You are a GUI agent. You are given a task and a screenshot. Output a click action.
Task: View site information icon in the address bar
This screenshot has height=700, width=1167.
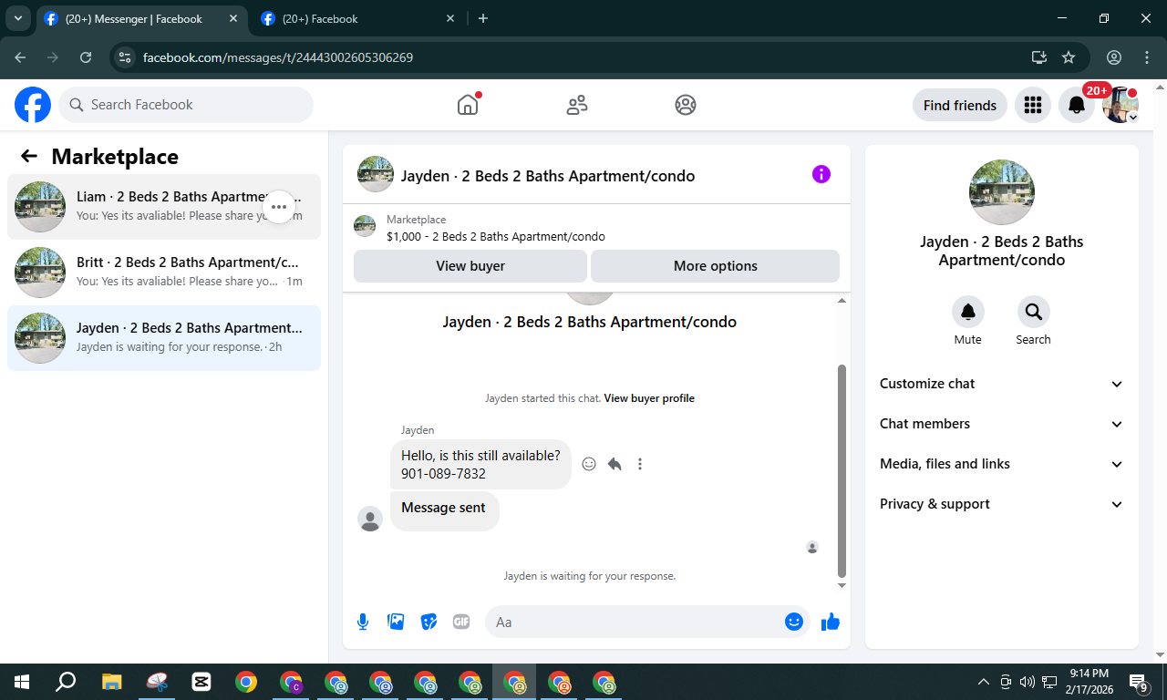(x=125, y=57)
